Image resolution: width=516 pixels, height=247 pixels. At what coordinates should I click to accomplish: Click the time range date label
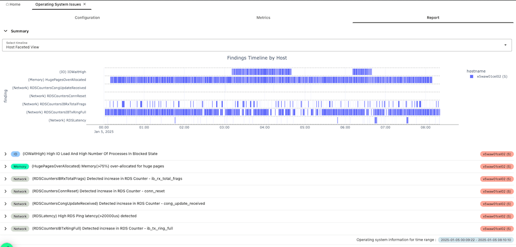(x=476, y=240)
